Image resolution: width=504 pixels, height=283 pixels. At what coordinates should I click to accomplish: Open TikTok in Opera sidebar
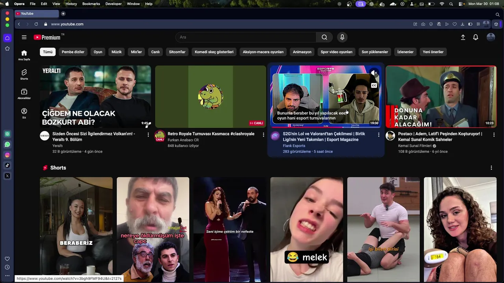click(7, 165)
